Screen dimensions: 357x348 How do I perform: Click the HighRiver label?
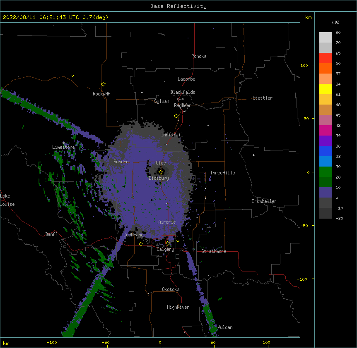click(x=178, y=307)
